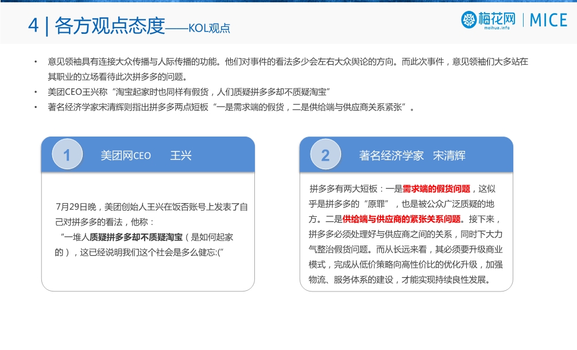Click line 物流、服务体系的建设

point(400,280)
